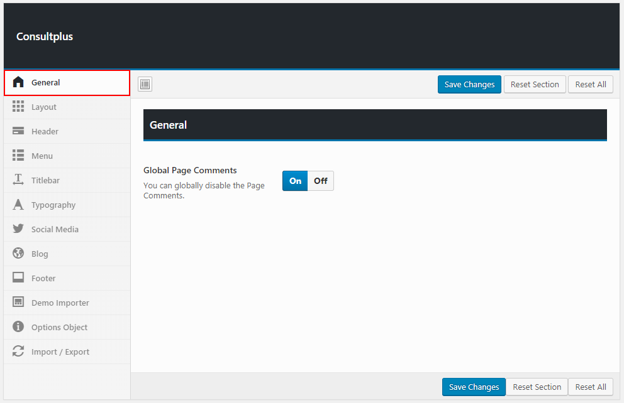The width and height of the screenshot is (624, 403).
Task: Open the Titlebar settings section
Action: tap(45, 180)
